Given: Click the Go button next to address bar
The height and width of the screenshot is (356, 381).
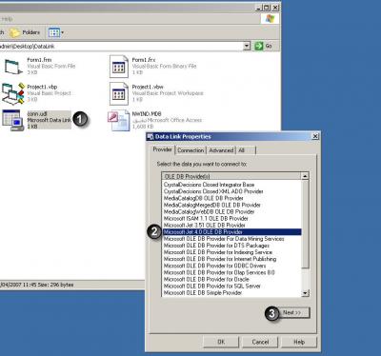Looking at the screenshot, I should (x=264, y=46).
